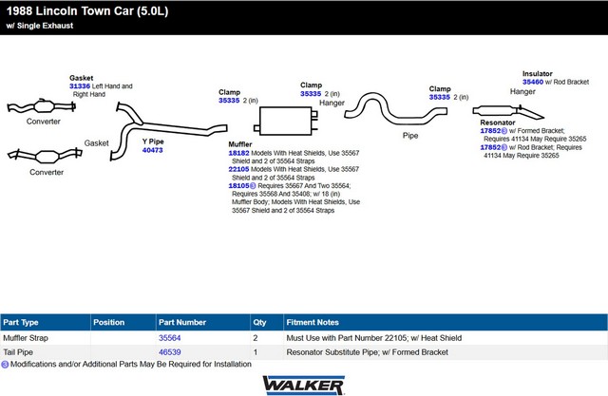608x396 pixels.
Task: Open muffler part number 18182
Action: point(238,153)
